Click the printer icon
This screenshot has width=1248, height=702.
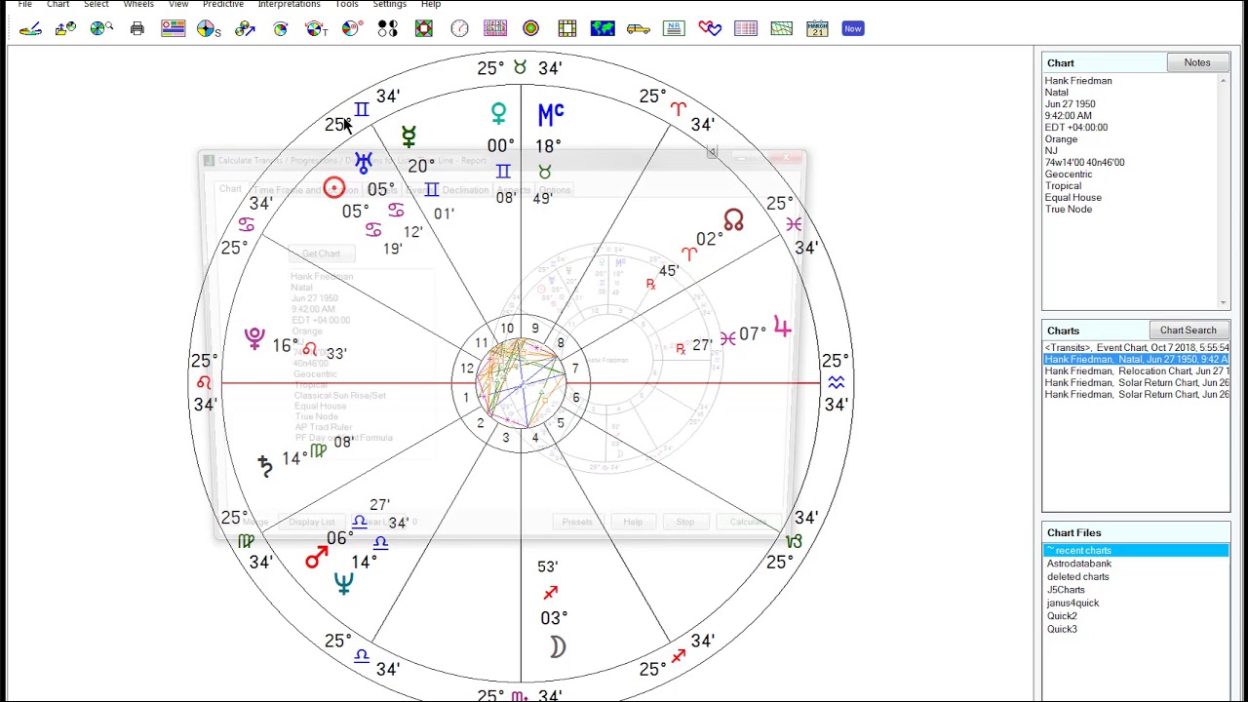(x=137, y=28)
